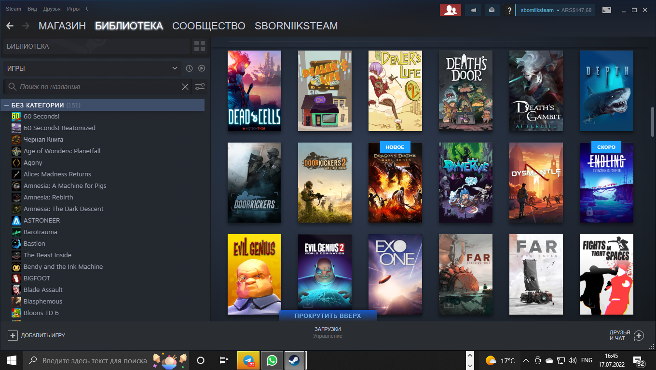Open ЗАГРУЗКИ downloads manager
The height and width of the screenshot is (370, 656).
pos(328,329)
